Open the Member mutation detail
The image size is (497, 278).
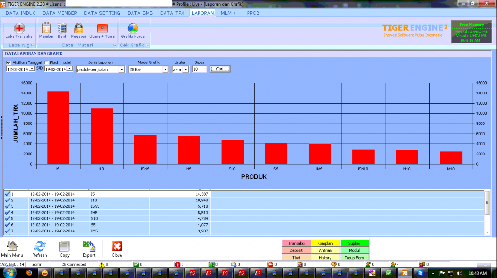pyautogui.click(x=47, y=30)
